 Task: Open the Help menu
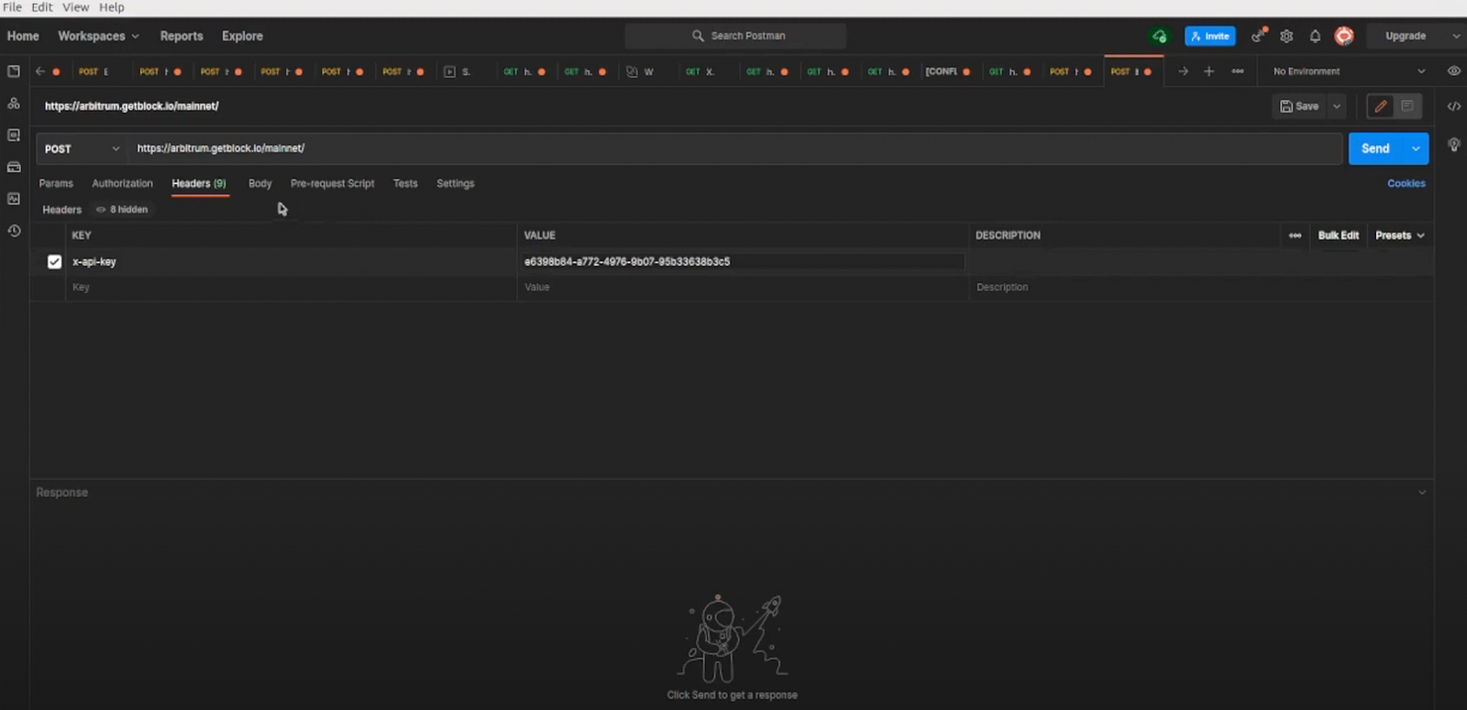click(111, 7)
